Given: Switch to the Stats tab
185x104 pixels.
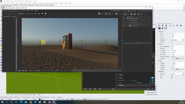Looking at the screenshot, I should [129, 11].
